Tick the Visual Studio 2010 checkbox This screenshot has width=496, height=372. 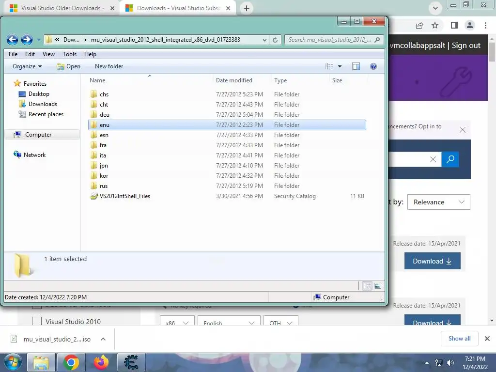click(37, 321)
